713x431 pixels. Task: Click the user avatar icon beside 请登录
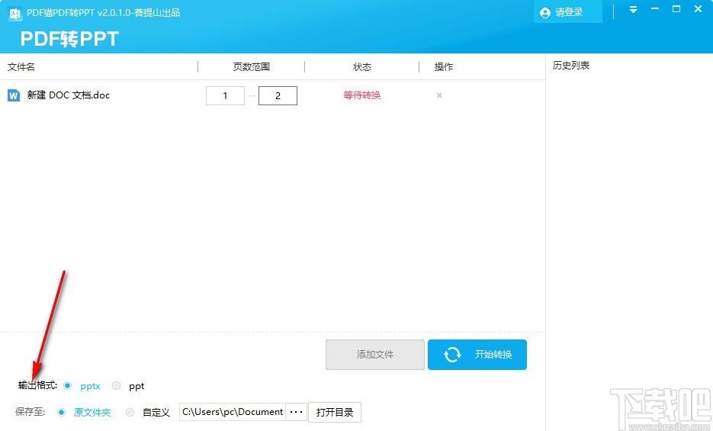[x=544, y=13]
